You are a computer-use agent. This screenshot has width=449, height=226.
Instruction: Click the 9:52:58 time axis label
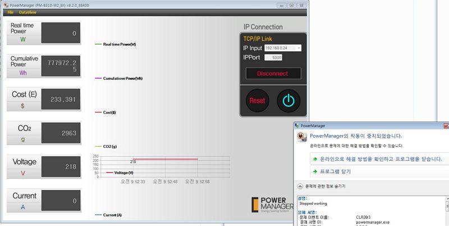[x=198, y=182]
